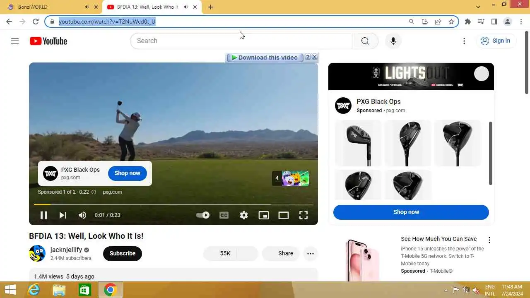Enter full screen mode
Screen dimensions: 530x298
(x=304, y=215)
